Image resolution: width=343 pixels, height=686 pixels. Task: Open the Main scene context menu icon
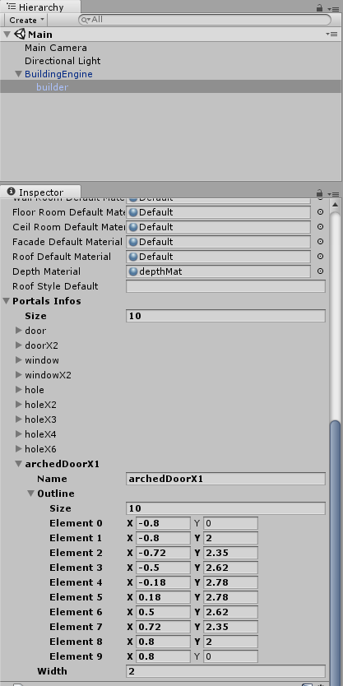tap(333, 34)
